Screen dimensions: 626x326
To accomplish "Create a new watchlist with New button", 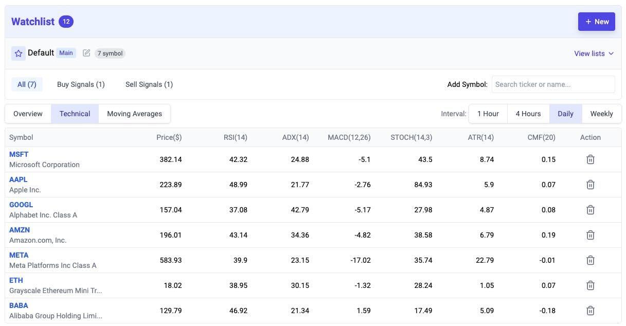I will tap(597, 22).
